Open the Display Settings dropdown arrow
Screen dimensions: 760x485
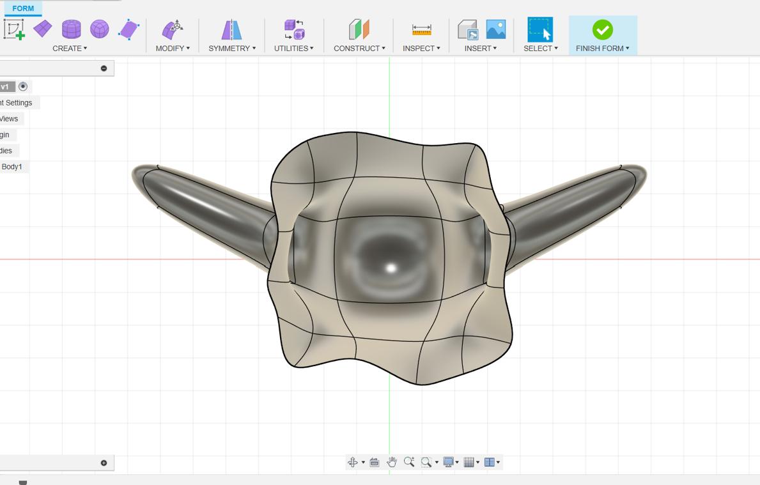[x=457, y=462]
